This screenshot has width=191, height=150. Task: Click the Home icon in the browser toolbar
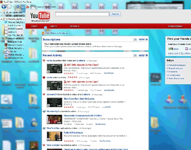(x=23, y=7)
